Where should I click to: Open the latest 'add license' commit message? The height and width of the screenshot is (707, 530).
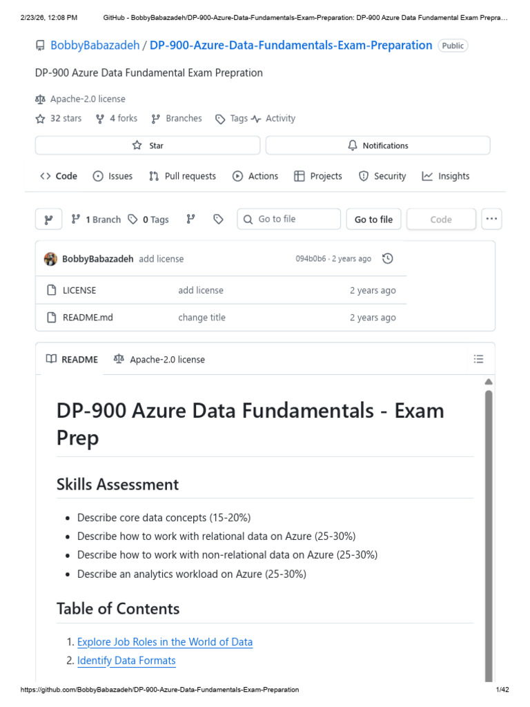coord(161,259)
